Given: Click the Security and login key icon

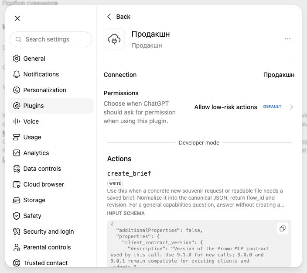Looking at the screenshot, I should tap(17, 232).
